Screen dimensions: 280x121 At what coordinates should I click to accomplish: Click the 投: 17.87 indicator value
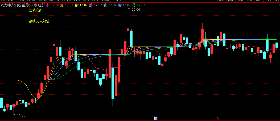click(x=96, y=5)
